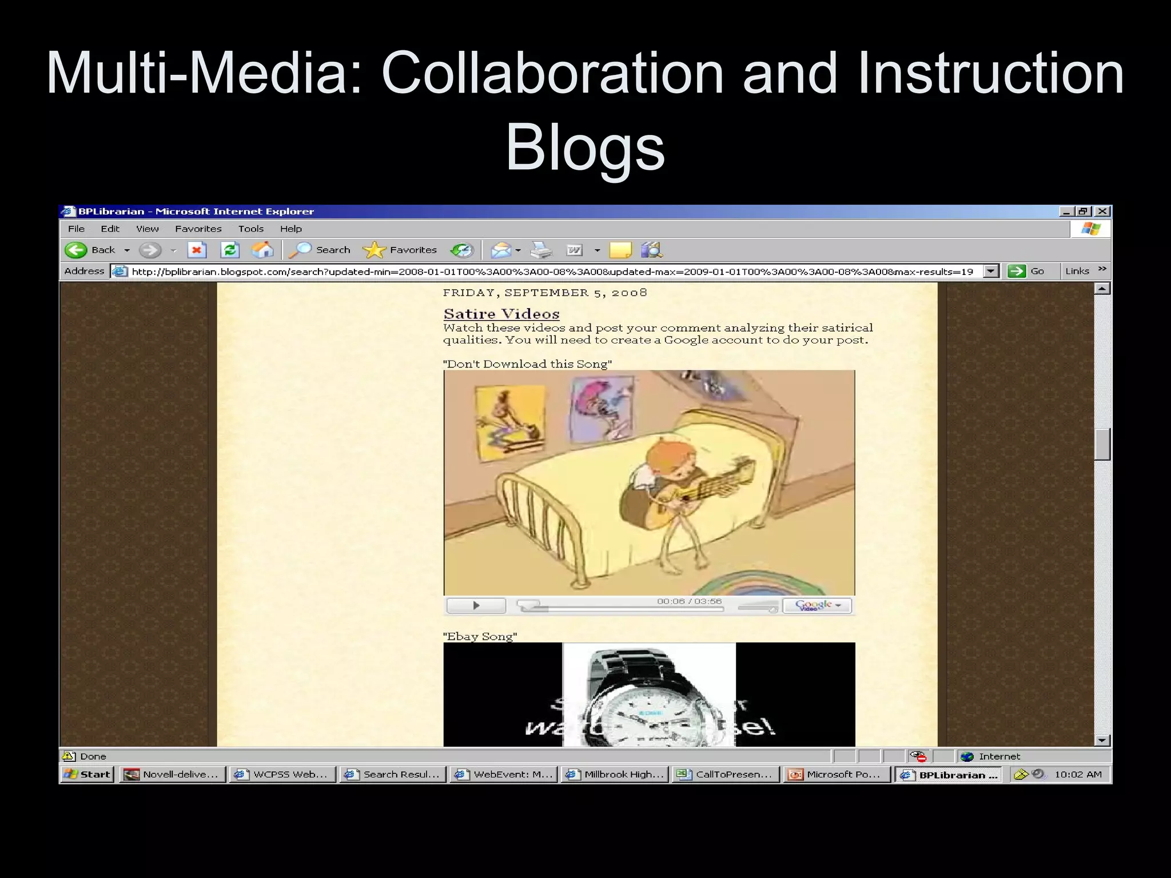
Task: Click the page vertical scrollbar thumb
Action: [1102, 444]
